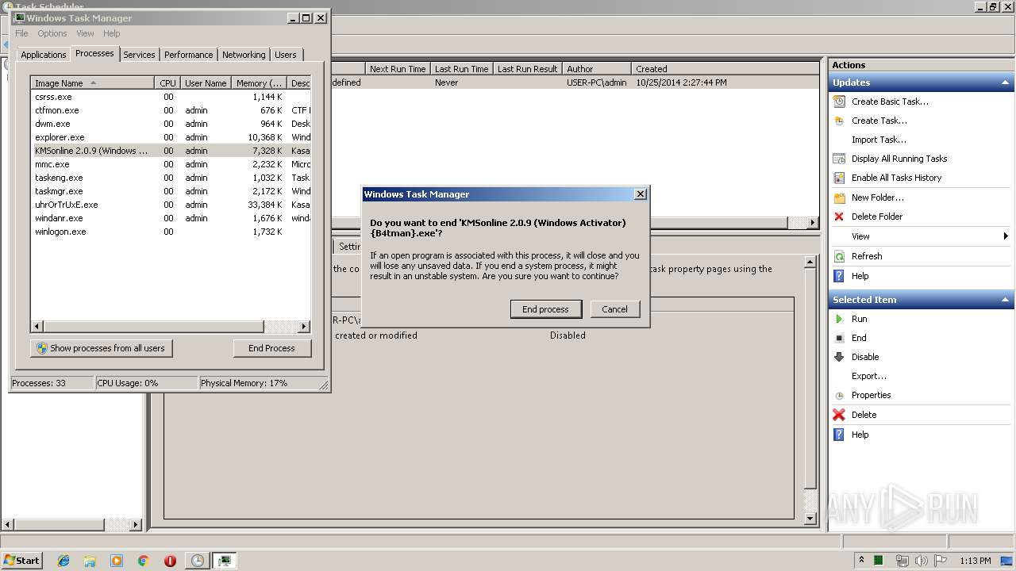Click Enable All Tasks History icon

click(839, 178)
